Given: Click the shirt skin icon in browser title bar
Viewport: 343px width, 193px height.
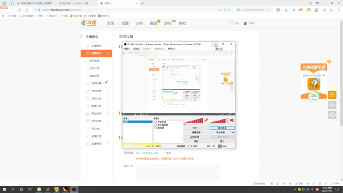Looking at the screenshot, I should pos(317,3).
